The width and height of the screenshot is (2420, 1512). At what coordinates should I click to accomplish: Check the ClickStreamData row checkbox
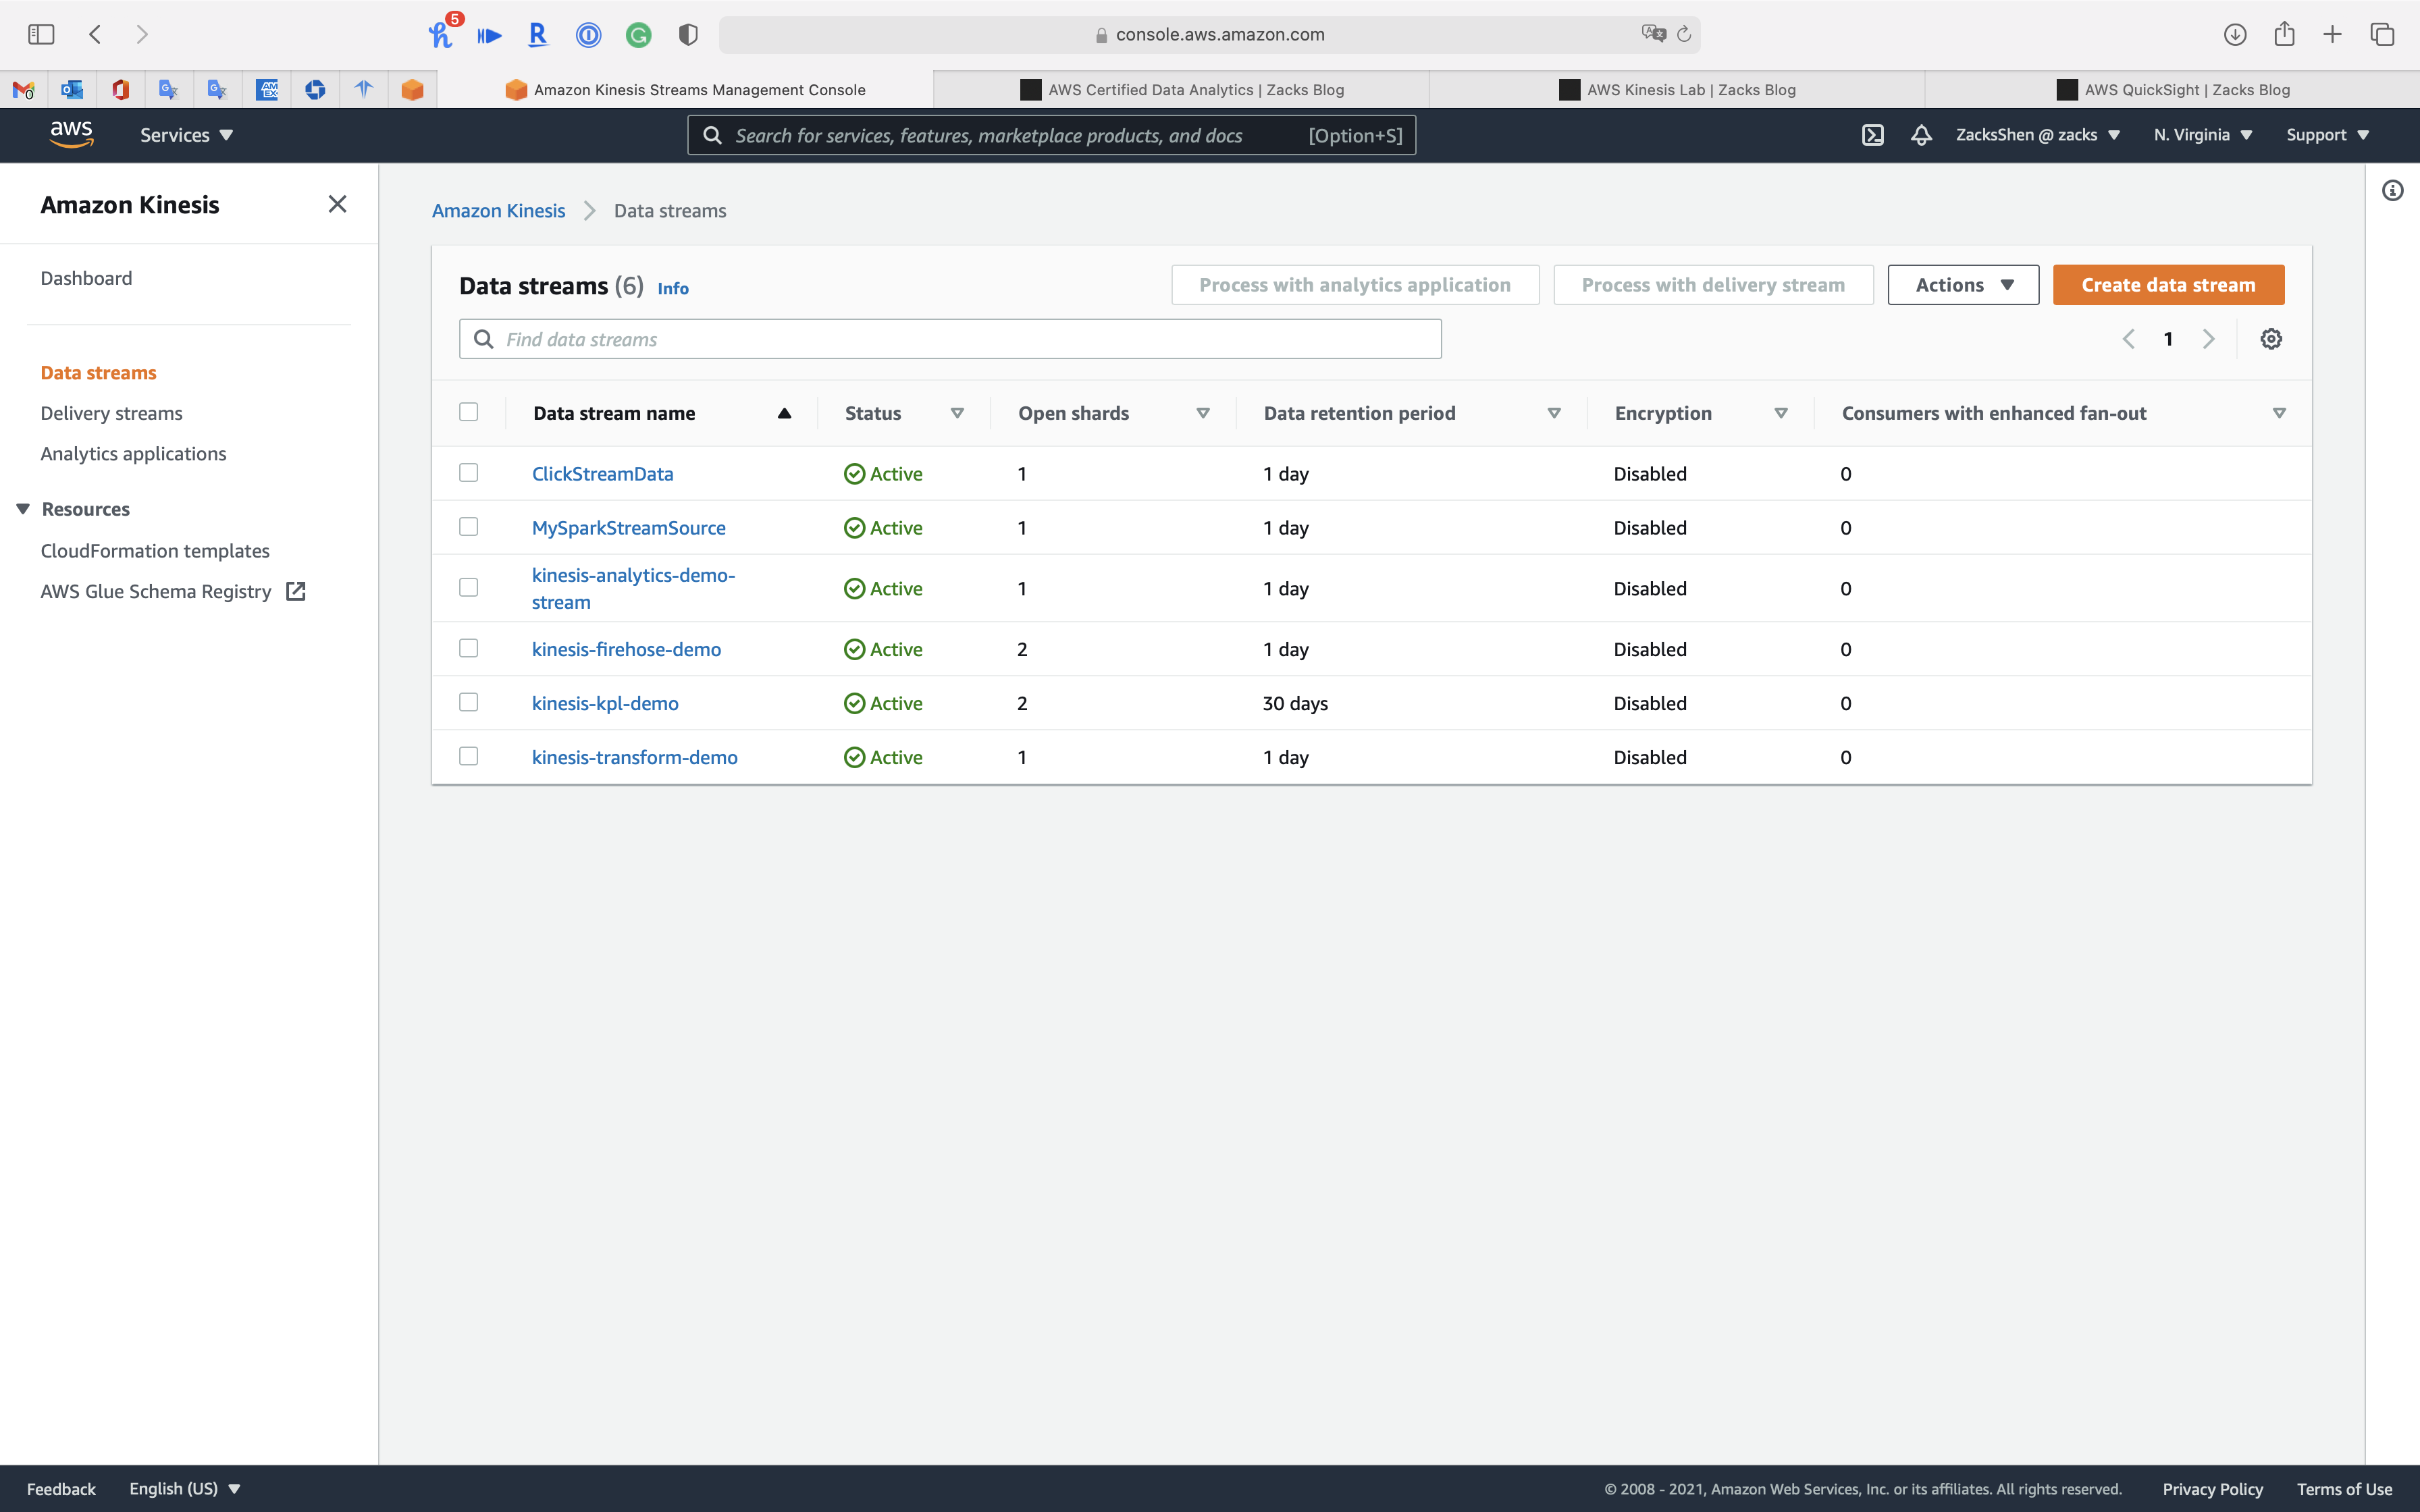(x=468, y=473)
